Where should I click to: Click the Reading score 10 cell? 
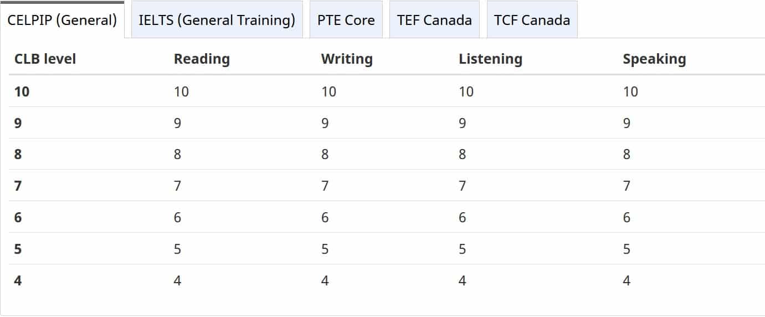pos(181,91)
